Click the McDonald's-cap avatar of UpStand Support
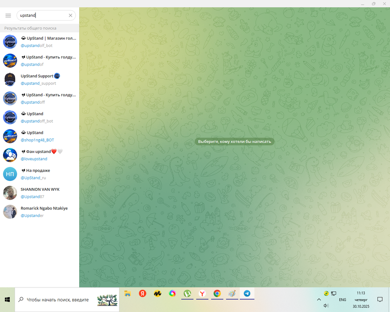The image size is (390, 312). pos(10,80)
